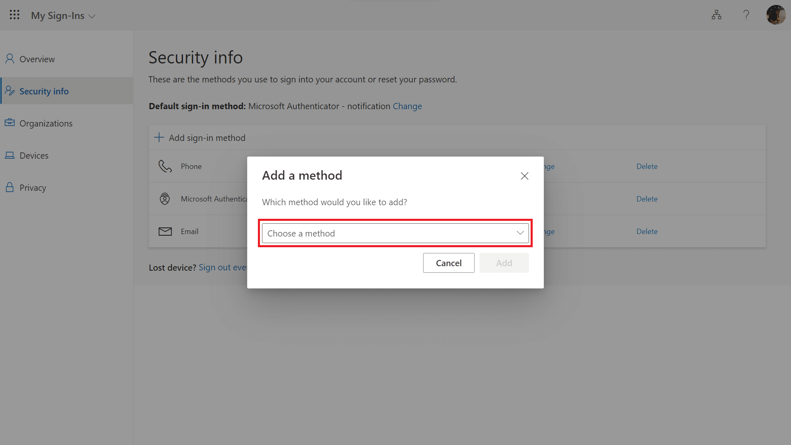
Task: Click the Email method envelope icon
Action: coord(165,231)
